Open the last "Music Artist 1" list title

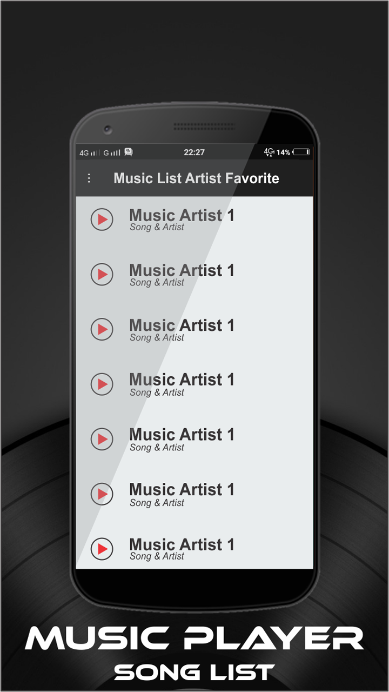pyautogui.click(x=182, y=544)
